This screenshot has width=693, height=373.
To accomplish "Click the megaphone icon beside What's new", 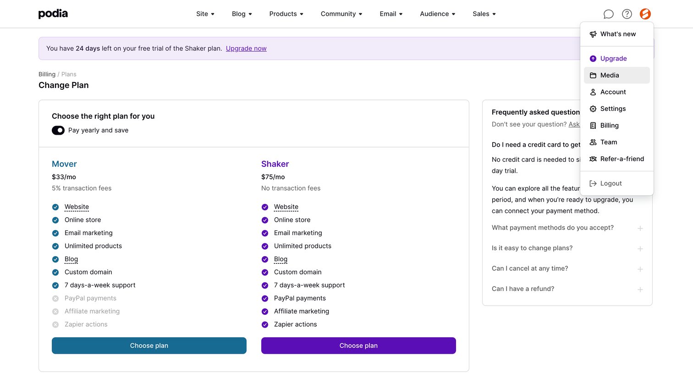I will click(x=593, y=34).
